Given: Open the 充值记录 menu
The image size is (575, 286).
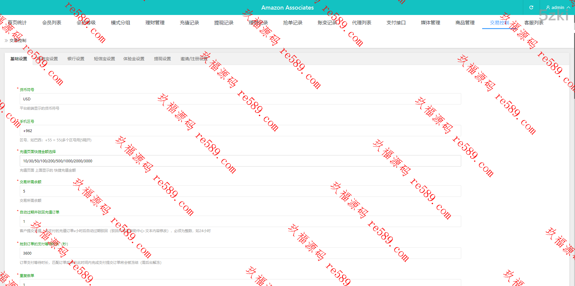Looking at the screenshot, I should (189, 23).
